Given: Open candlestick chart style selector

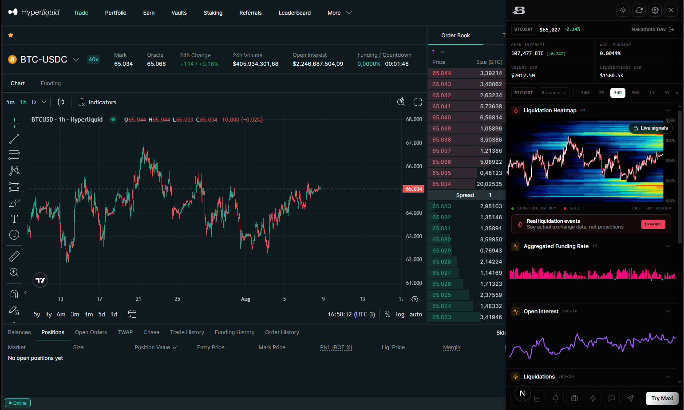Looking at the screenshot, I should (61, 102).
